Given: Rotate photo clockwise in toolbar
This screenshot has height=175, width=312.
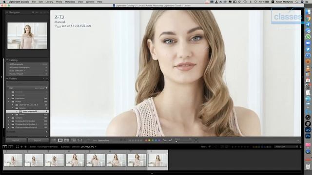Looking at the screenshot, I should (170, 140).
